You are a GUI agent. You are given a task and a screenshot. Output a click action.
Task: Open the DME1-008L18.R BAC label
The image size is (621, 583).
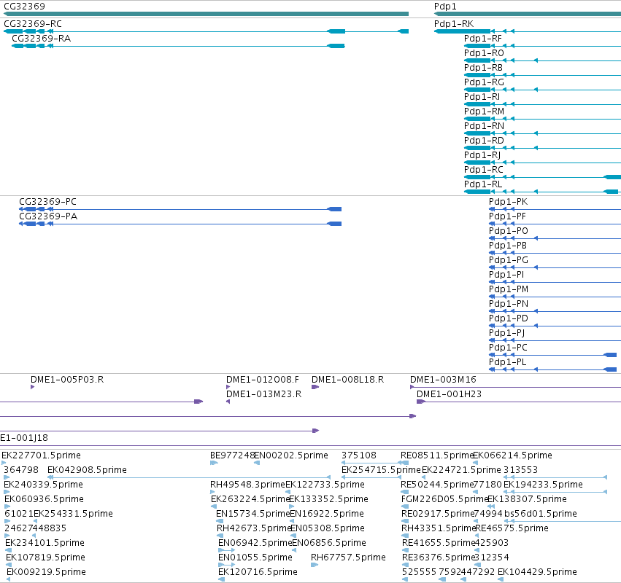pos(348,380)
